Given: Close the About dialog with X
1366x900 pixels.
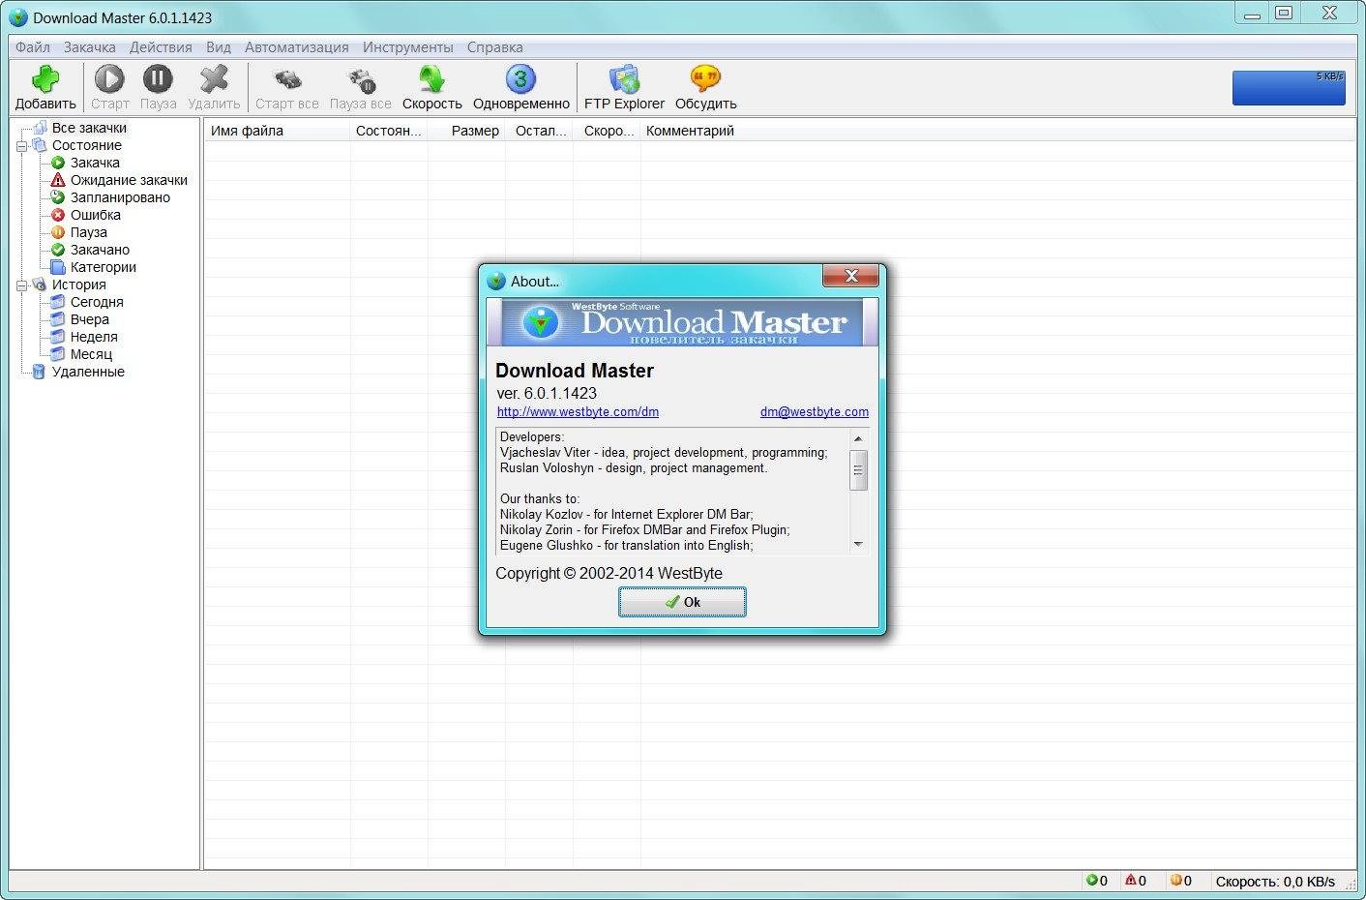Looking at the screenshot, I should (851, 276).
